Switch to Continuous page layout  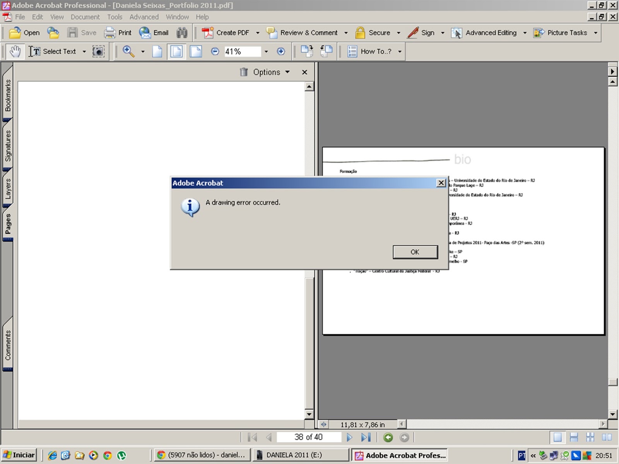pos(574,437)
